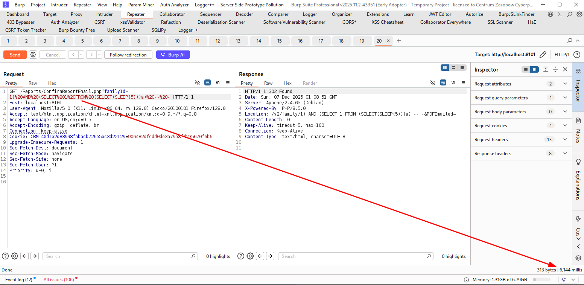The image size is (584, 285).
Task: Open side panel settings gear
Action: pyautogui.click(x=578, y=258)
